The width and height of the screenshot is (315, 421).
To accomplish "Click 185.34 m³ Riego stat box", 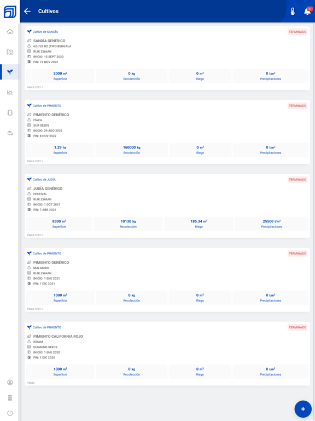I will point(199,224).
